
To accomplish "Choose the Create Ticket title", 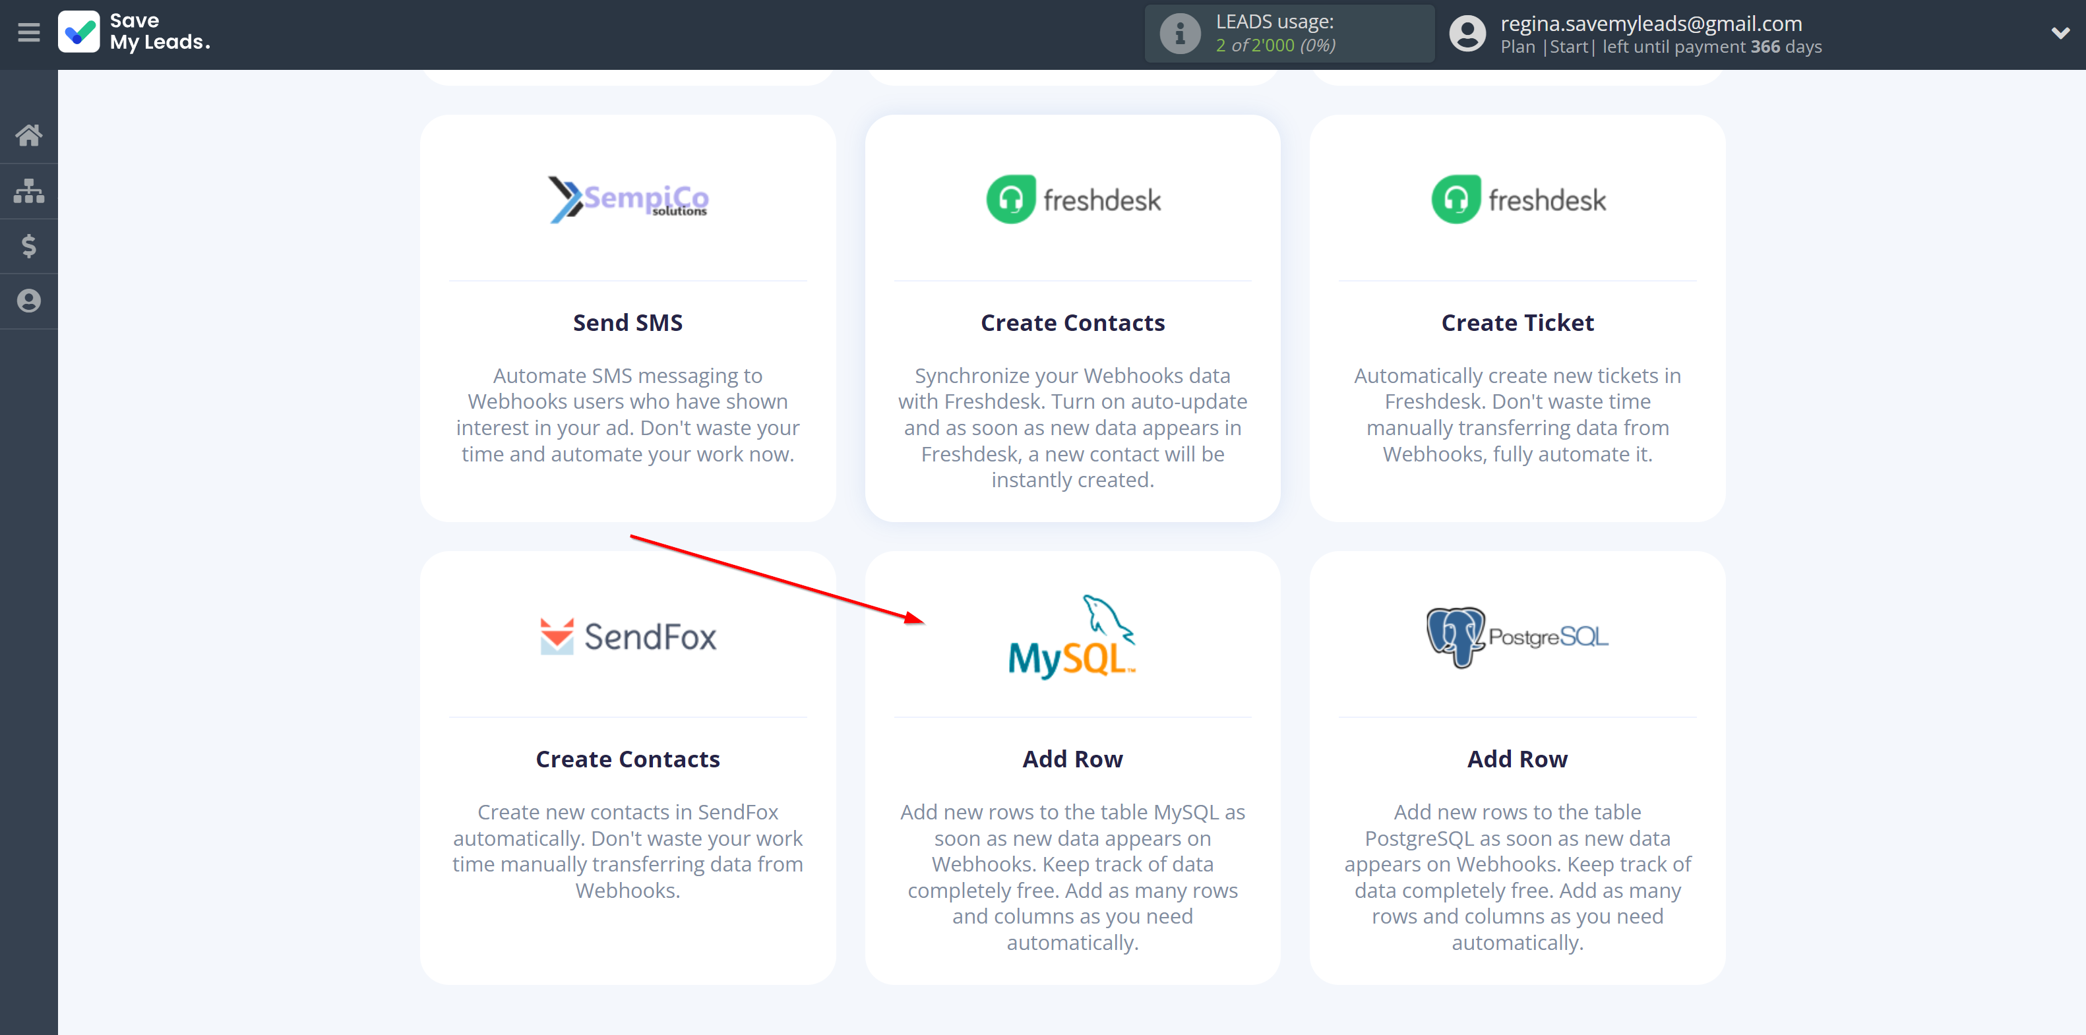I will [x=1517, y=323].
